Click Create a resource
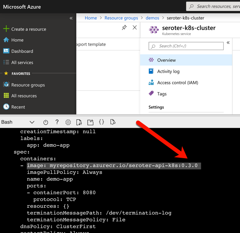 pyautogui.click(x=28, y=29)
